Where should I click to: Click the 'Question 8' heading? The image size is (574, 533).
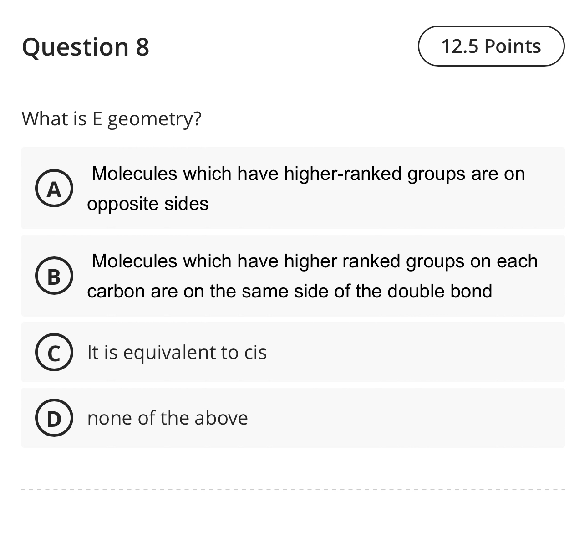tap(86, 46)
